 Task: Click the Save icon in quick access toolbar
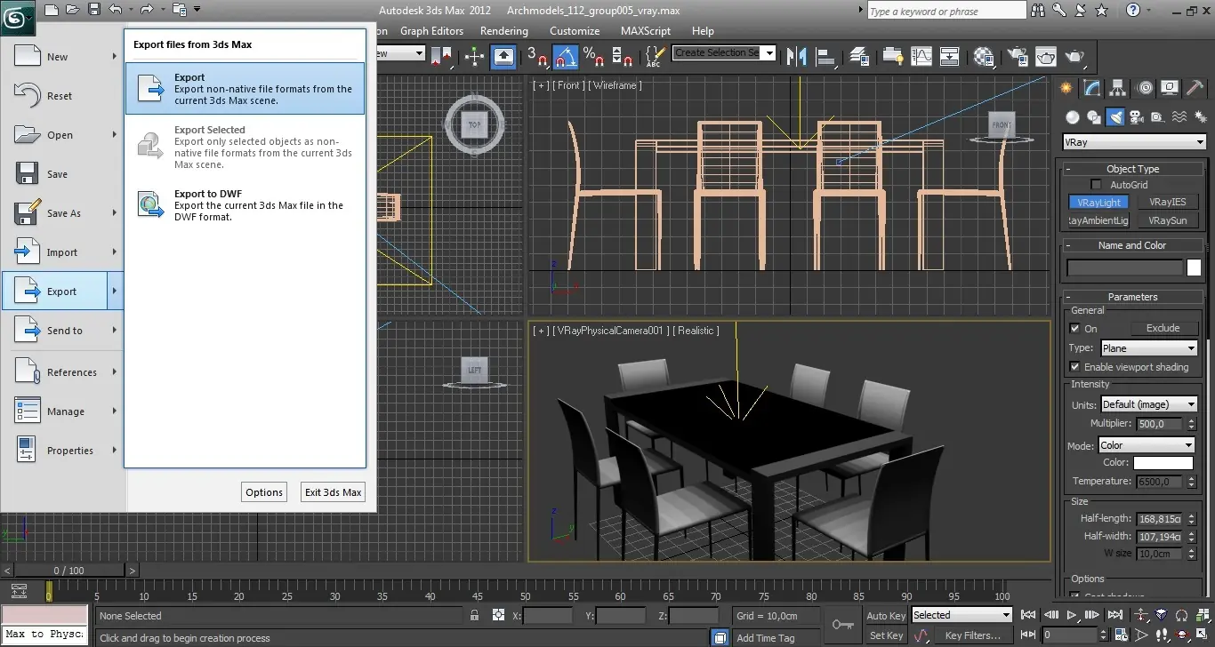coord(94,10)
